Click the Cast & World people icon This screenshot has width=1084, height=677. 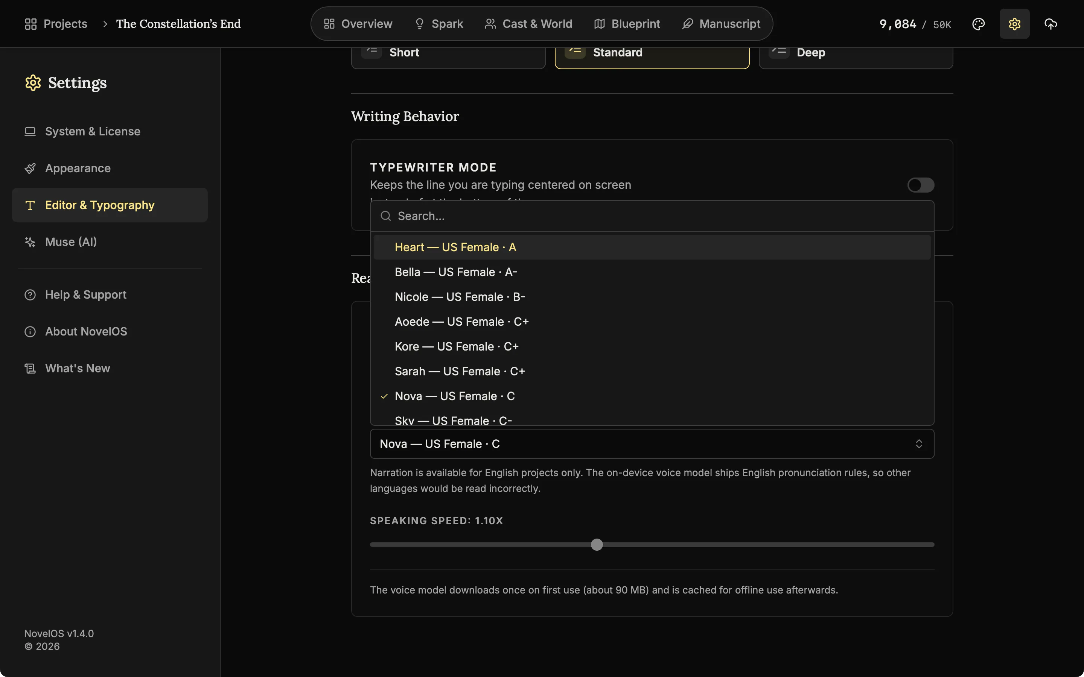(490, 24)
